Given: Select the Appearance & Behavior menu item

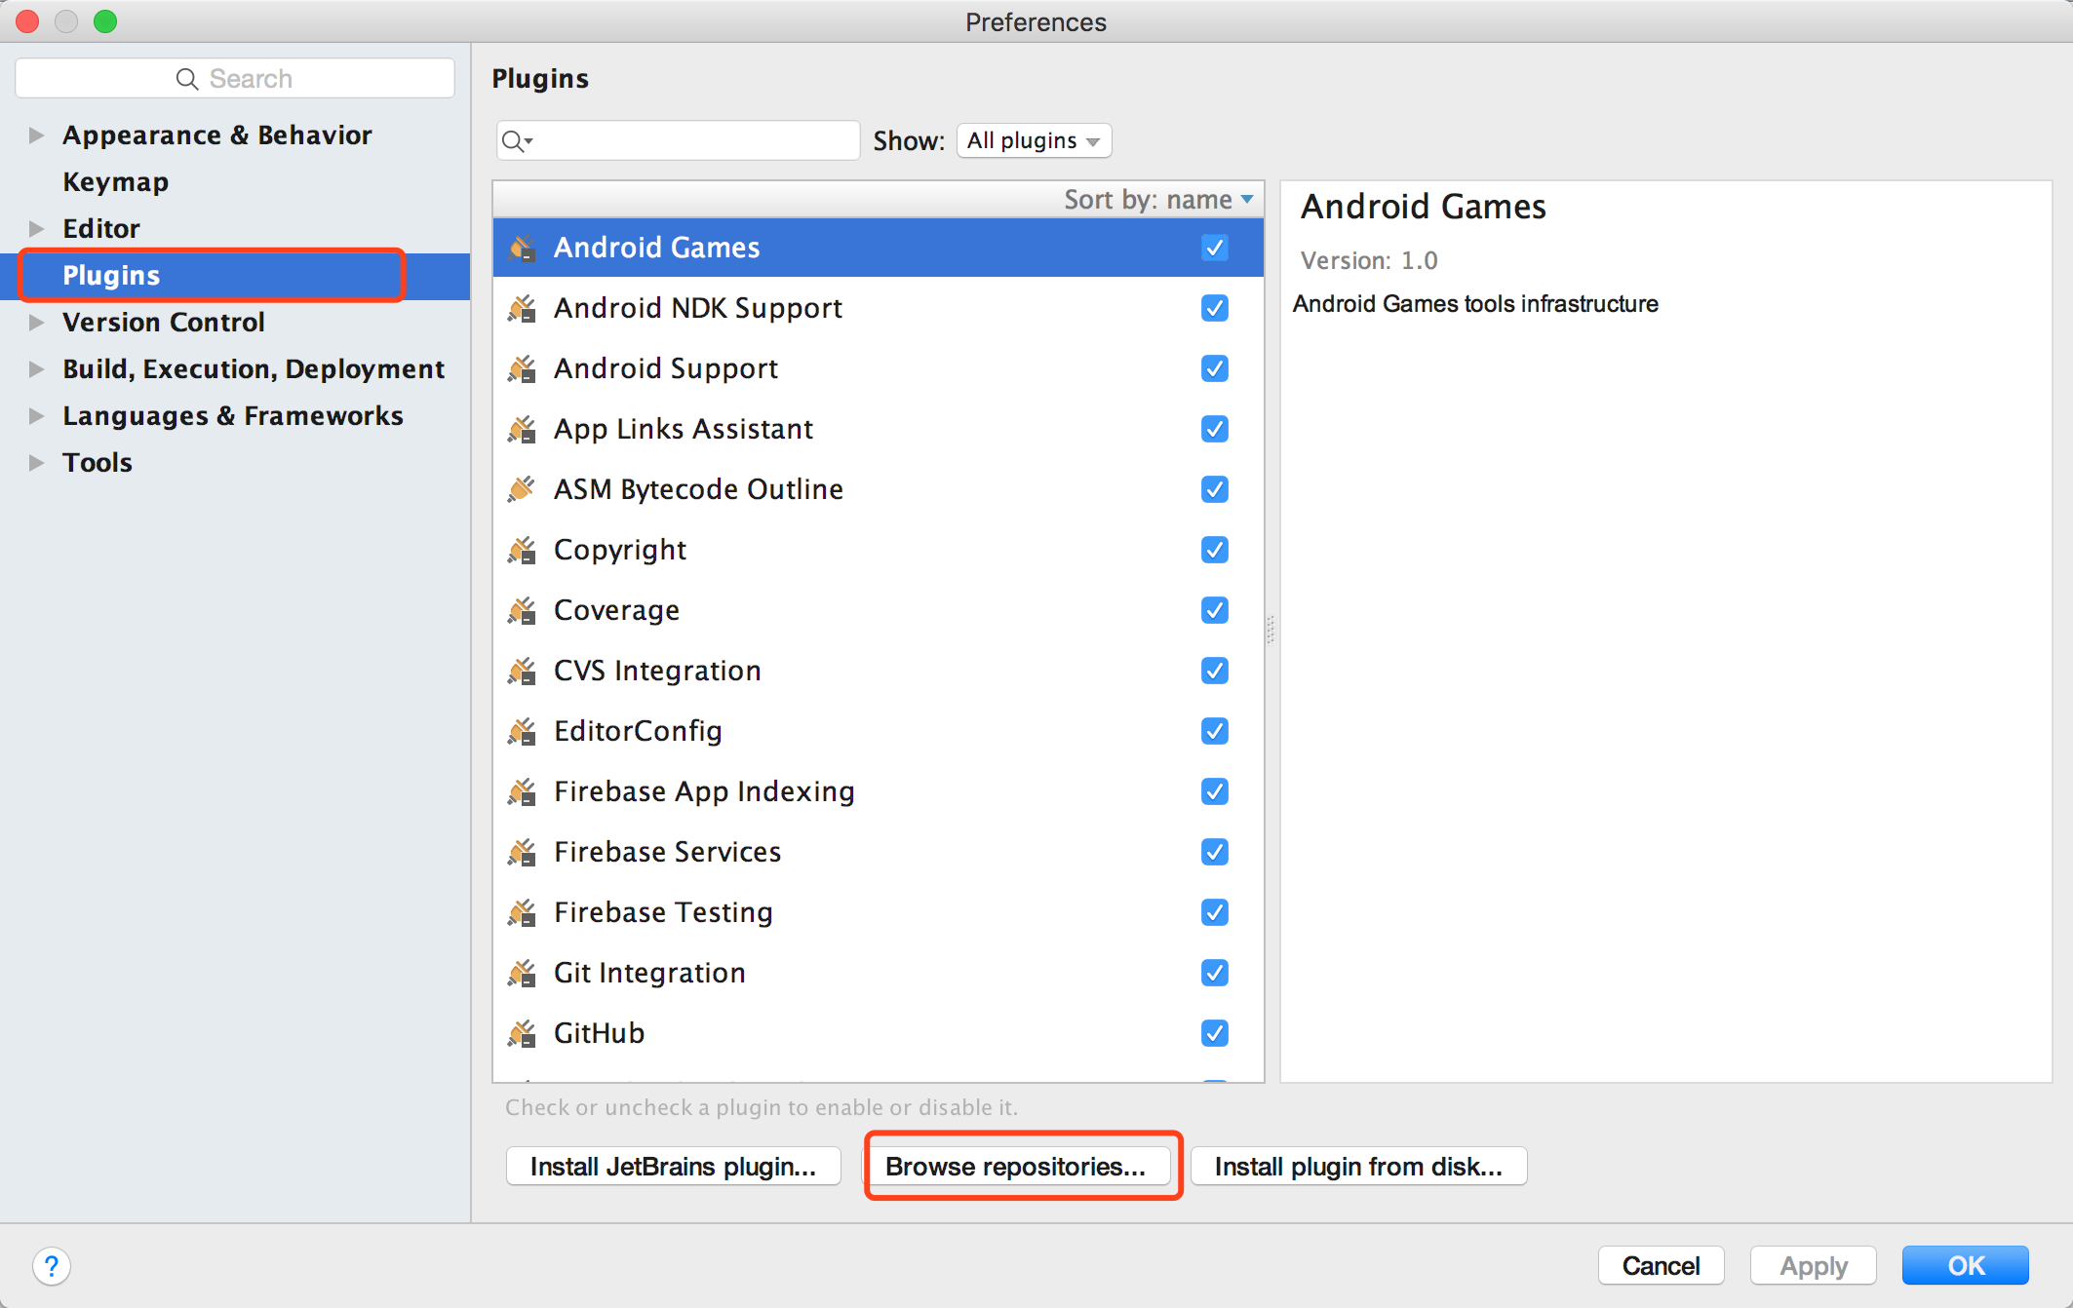Looking at the screenshot, I should click(217, 135).
